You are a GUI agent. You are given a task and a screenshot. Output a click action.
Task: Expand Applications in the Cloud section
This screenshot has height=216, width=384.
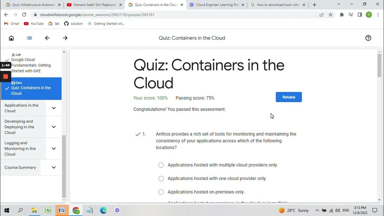point(54,108)
